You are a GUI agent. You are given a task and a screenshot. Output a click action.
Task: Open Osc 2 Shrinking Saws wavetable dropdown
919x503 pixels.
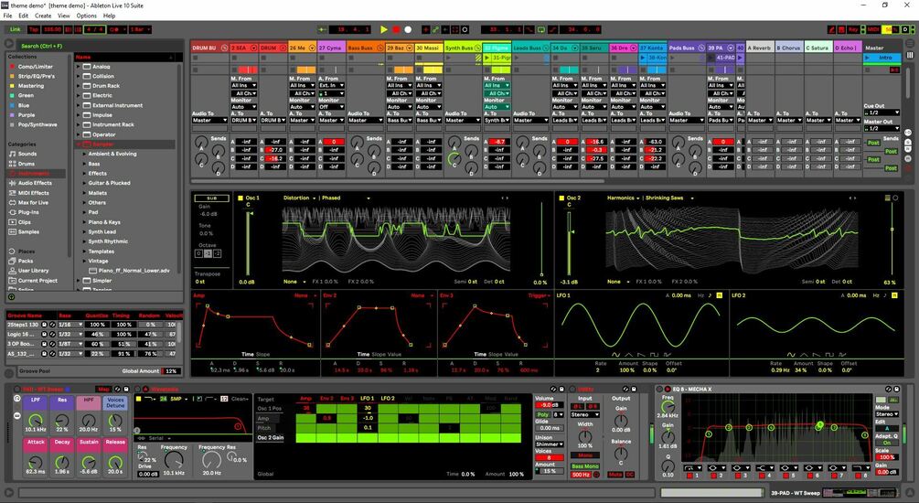668,198
